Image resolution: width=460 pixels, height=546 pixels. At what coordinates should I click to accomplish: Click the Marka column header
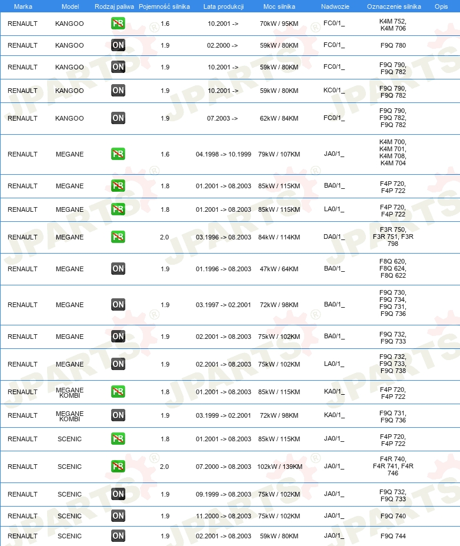[x=23, y=6]
